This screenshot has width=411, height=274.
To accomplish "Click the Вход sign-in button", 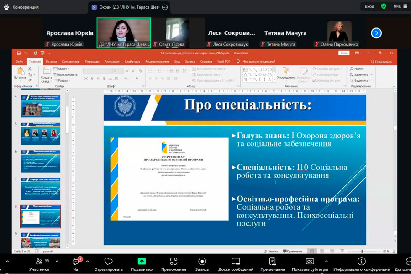I will (369, 6).
